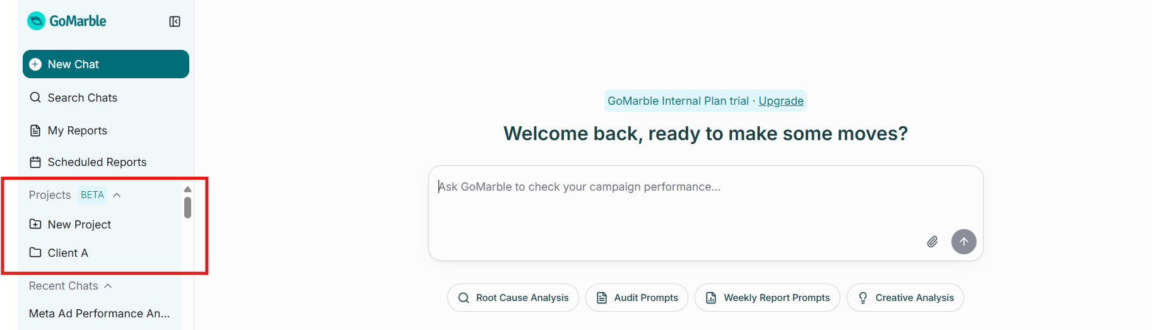The height and width of the screenshot is (330, 1152).
Task: Click the Ask GoMarble message input field
Action: pos(705,213)
